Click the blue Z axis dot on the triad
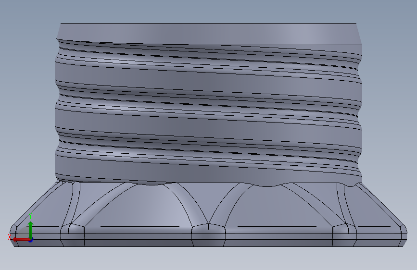 [x=31, y=240]
